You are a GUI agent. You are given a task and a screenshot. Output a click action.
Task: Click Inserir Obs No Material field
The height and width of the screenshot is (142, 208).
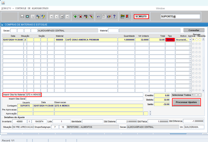[x=84, y=94]
